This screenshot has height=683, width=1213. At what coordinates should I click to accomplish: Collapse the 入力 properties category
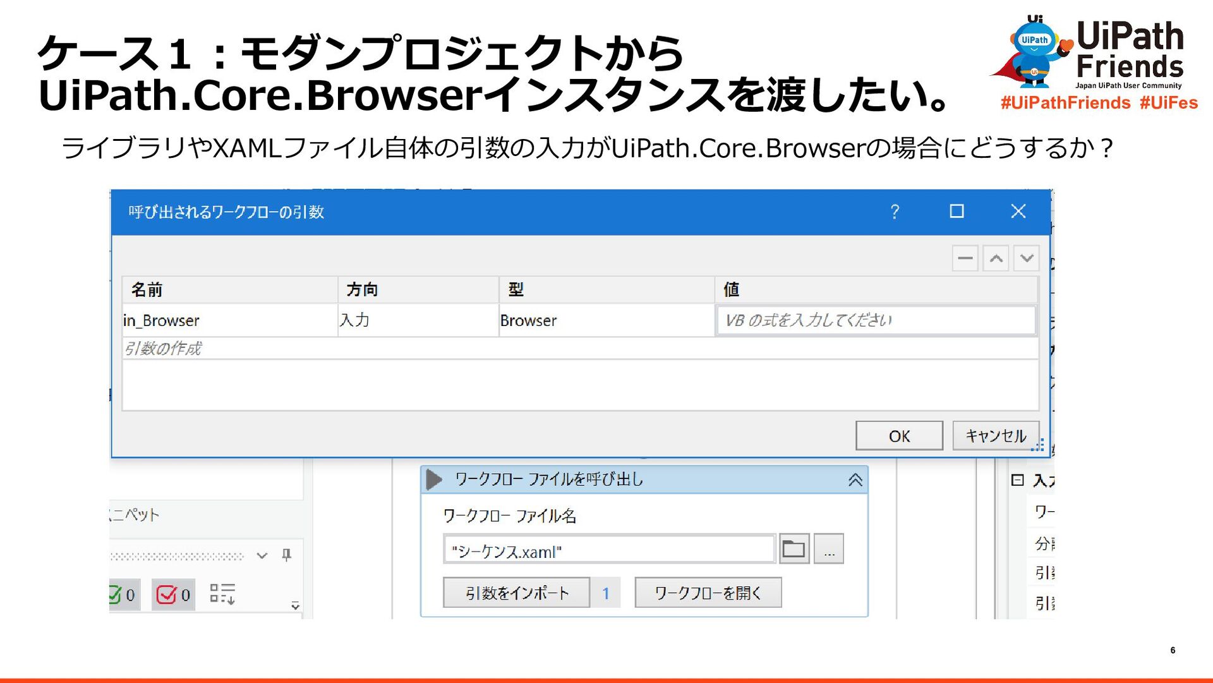point(1017,480)
